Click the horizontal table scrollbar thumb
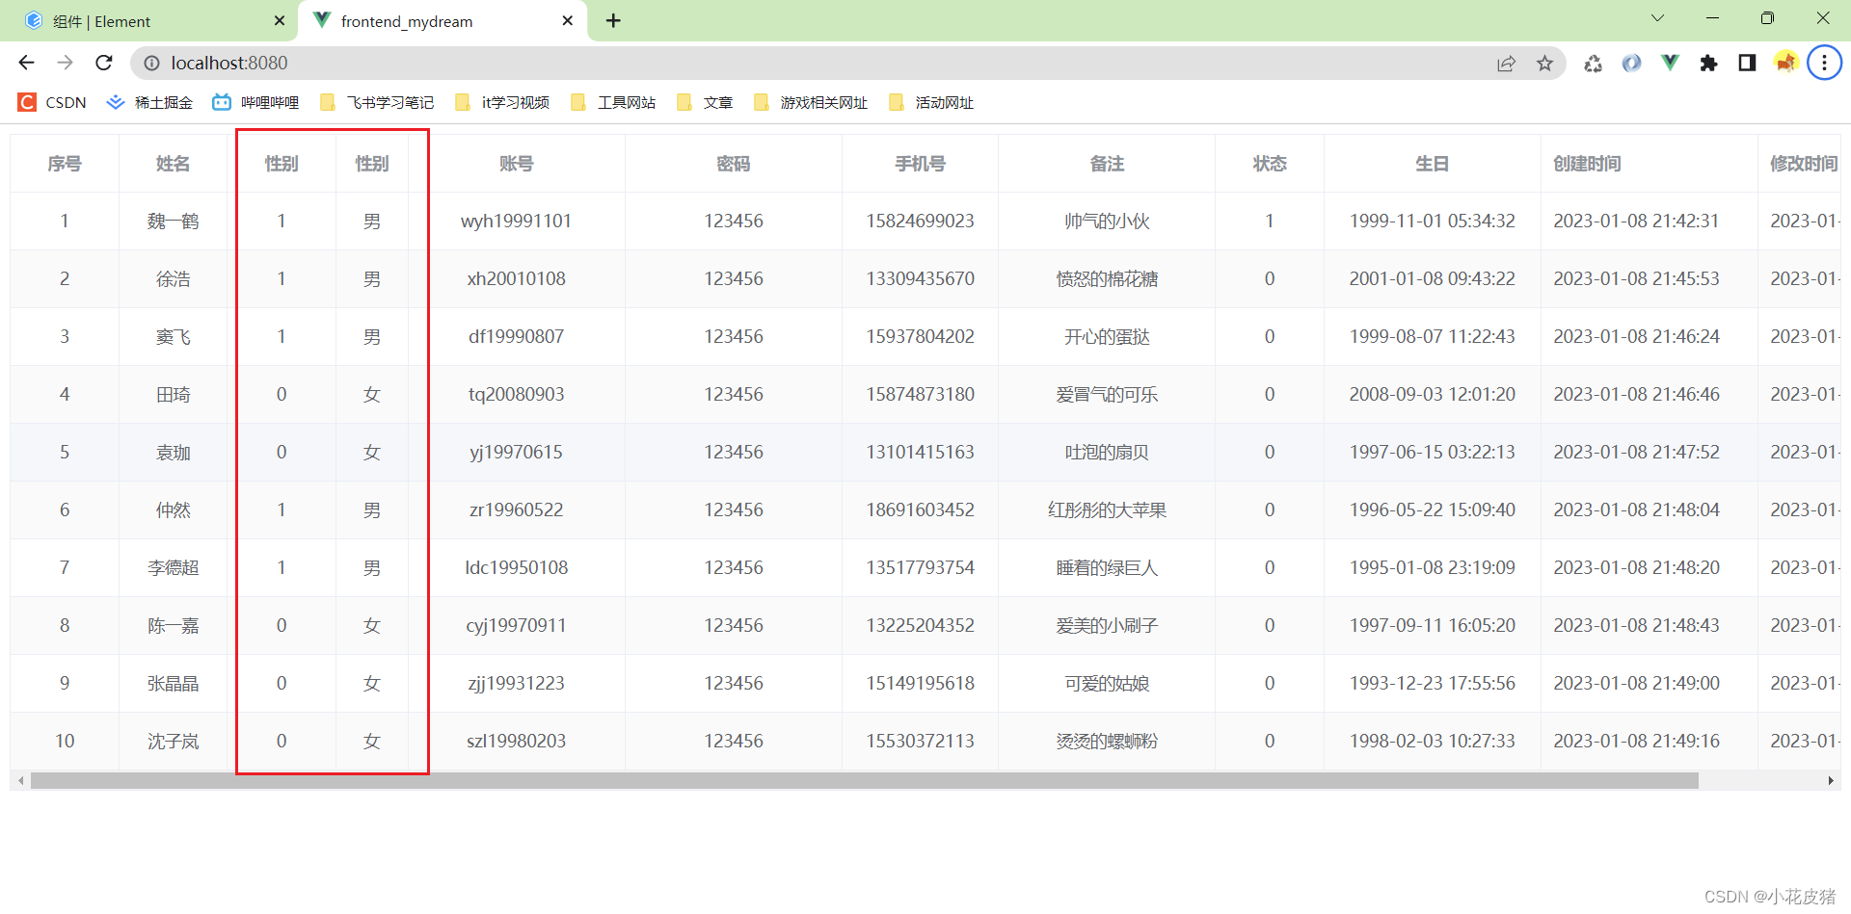The image size is (1851, 914). click(864, 780)
